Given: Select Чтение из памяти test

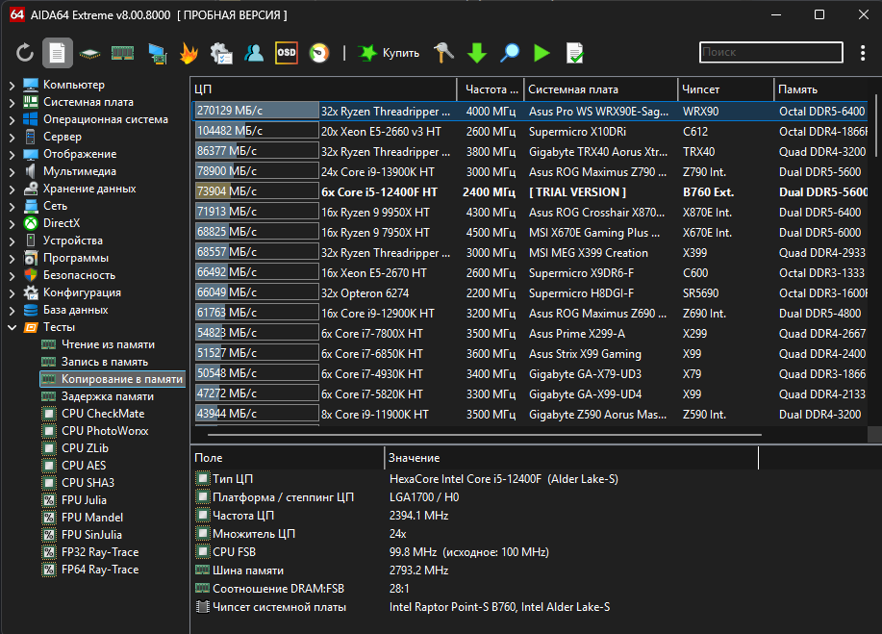Looking at the screenshot, I should click(107, 344).
